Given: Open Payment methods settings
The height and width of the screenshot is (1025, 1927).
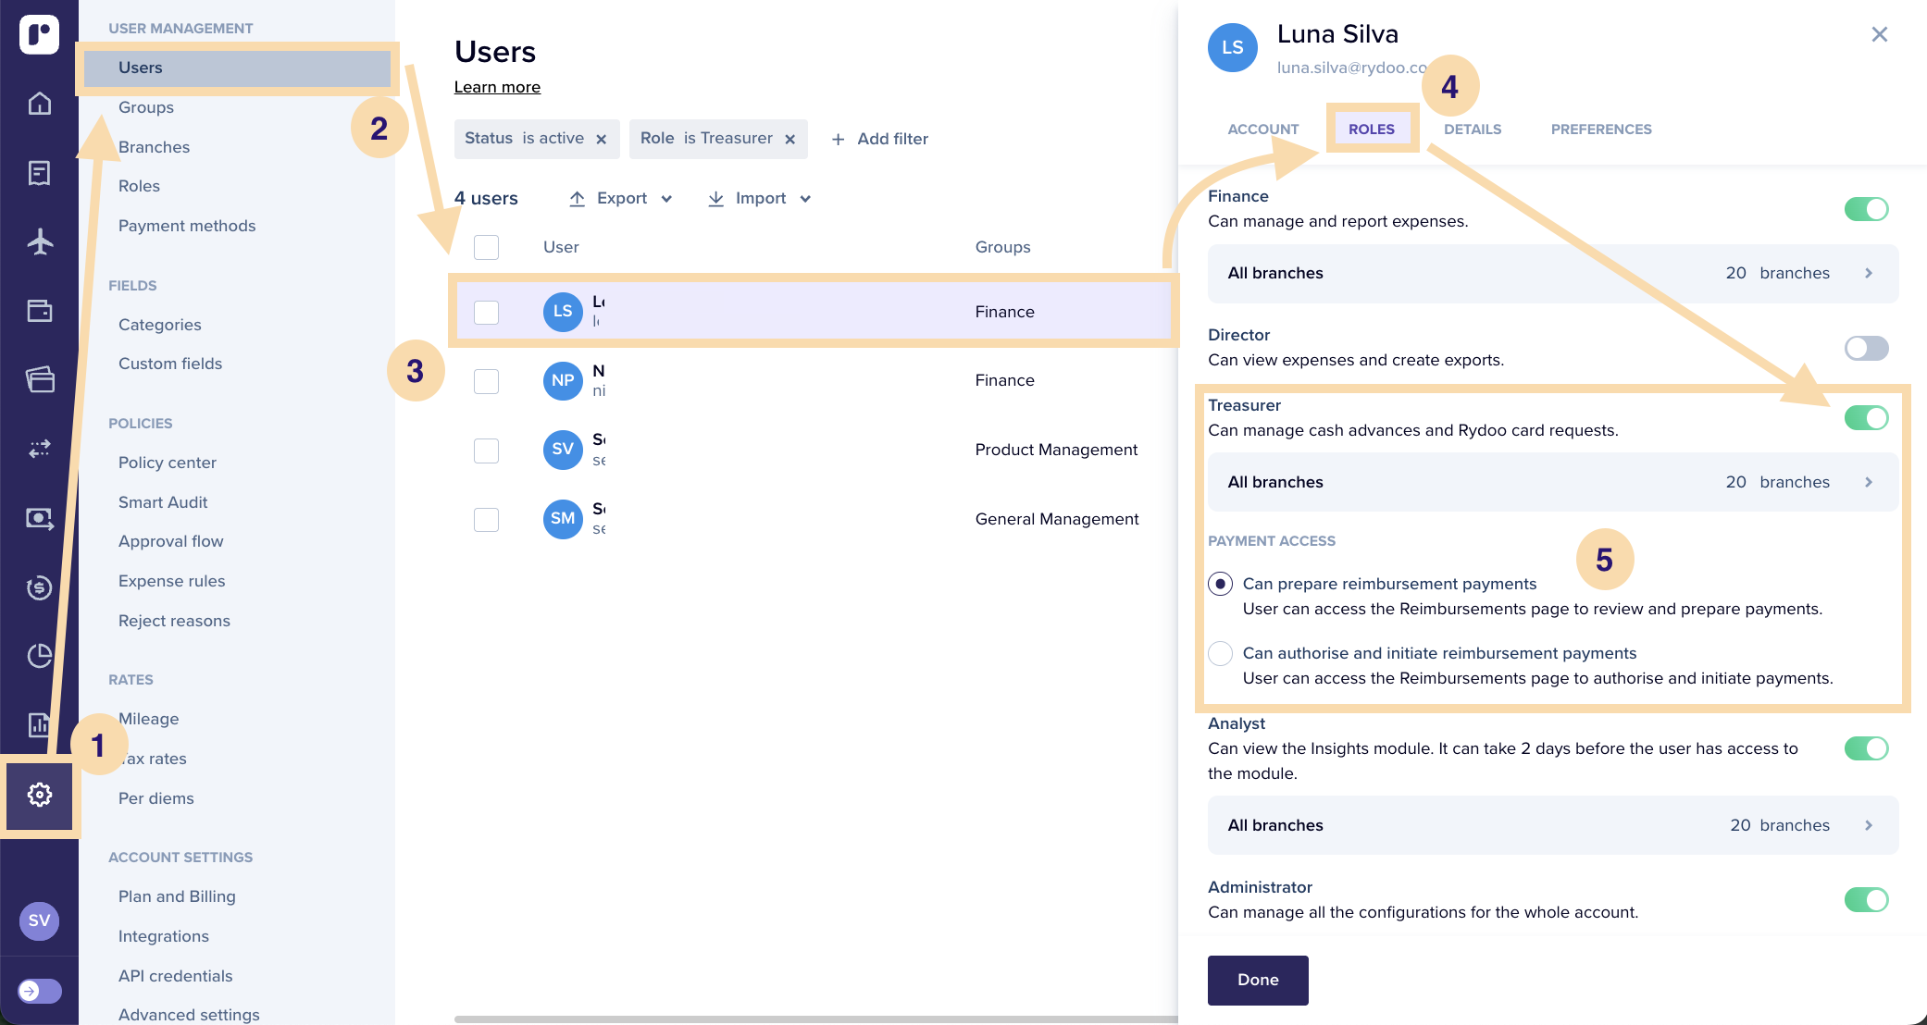Looking at the screenshot, I should click(187, 226).
